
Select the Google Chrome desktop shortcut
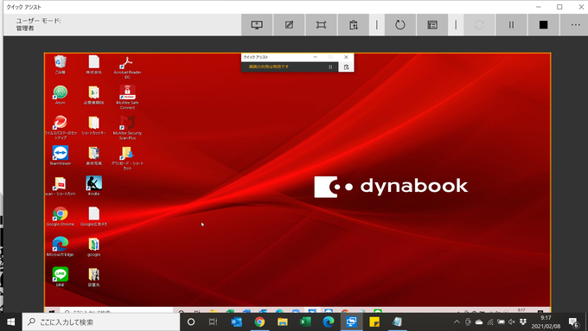pyautogui.click(x=60, y=216)
